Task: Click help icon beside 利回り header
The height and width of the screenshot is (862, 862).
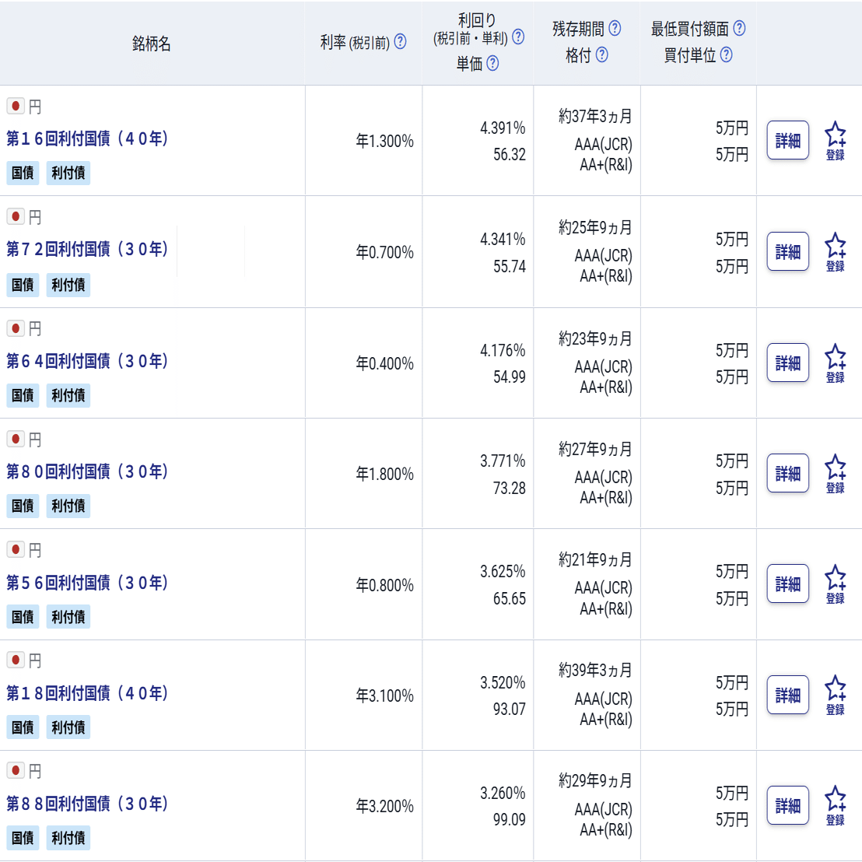Action: 518,37
